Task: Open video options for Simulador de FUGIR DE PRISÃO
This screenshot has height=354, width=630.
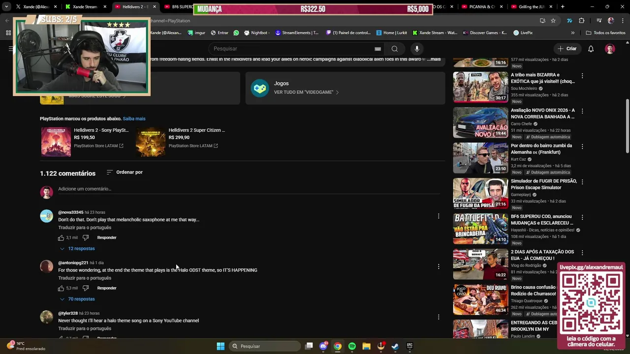Action: click(x=582, y=182)
